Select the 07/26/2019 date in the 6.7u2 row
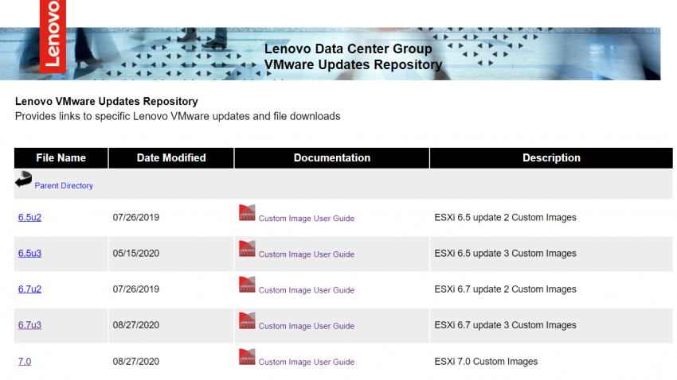Image resolution: width=677 pixels, height=380 pixels. point(136,289)
